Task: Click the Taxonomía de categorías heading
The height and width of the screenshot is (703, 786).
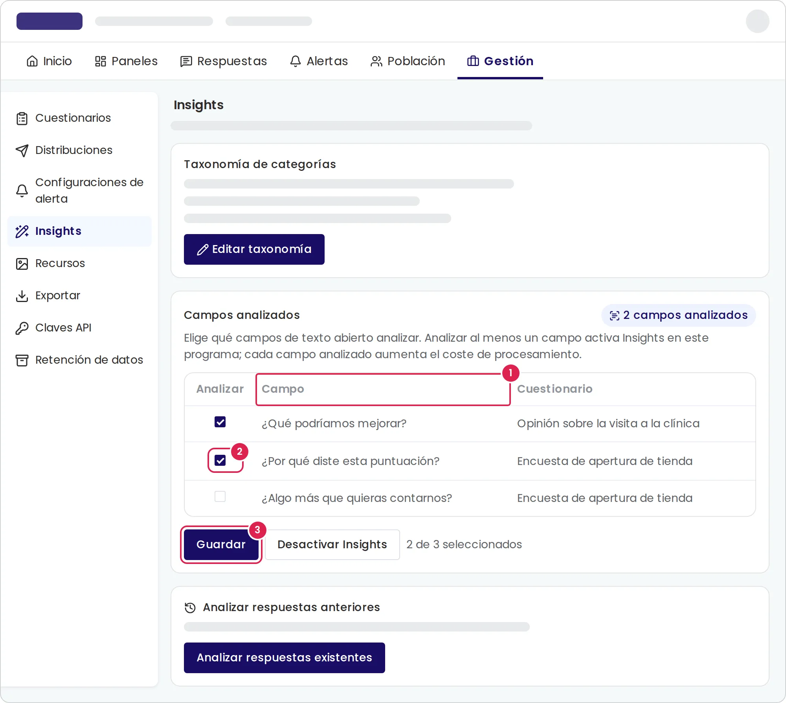Action: pyautogui.click(x=260, y=165)
